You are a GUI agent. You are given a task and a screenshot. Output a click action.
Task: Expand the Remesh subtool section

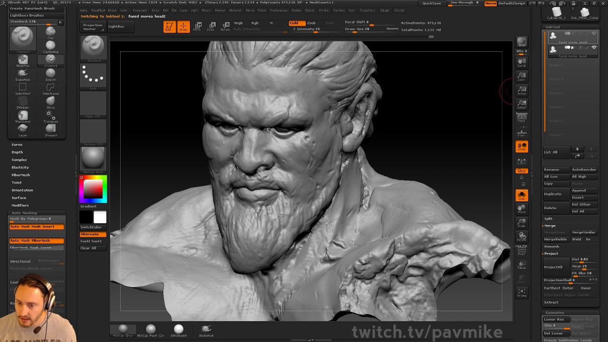click(x=551, y=247)
